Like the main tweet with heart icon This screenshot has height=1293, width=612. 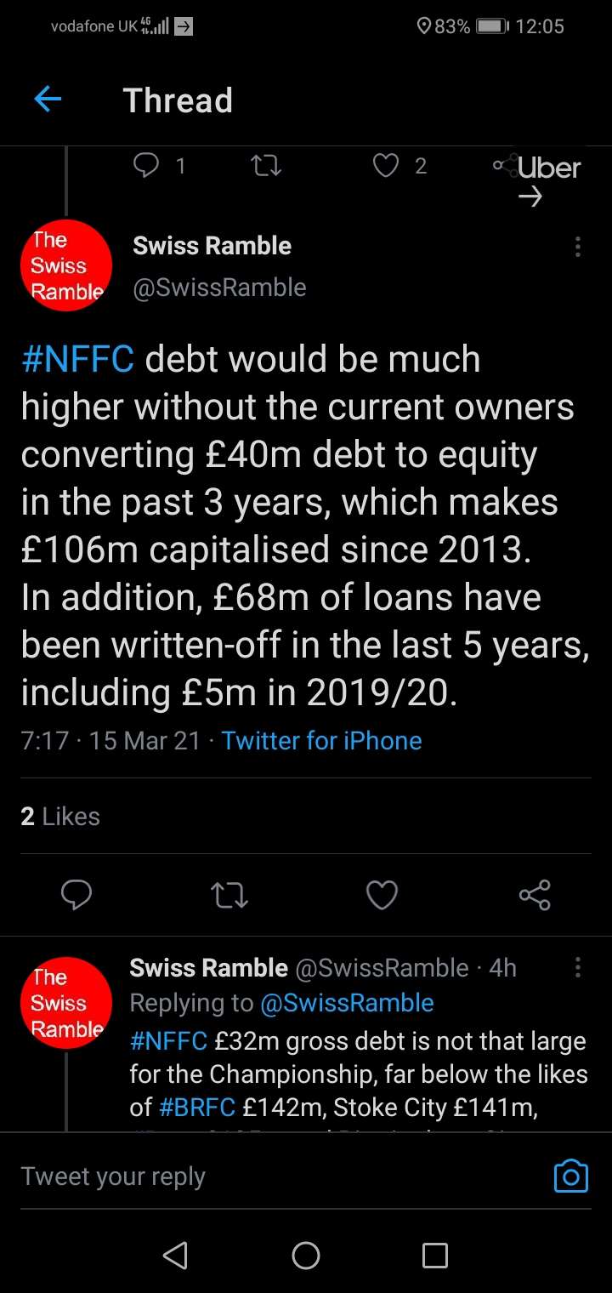coord(382,895)
